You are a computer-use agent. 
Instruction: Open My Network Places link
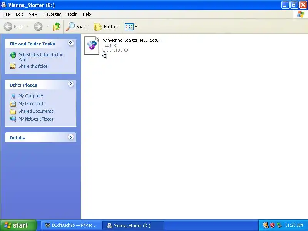[36, 119]
